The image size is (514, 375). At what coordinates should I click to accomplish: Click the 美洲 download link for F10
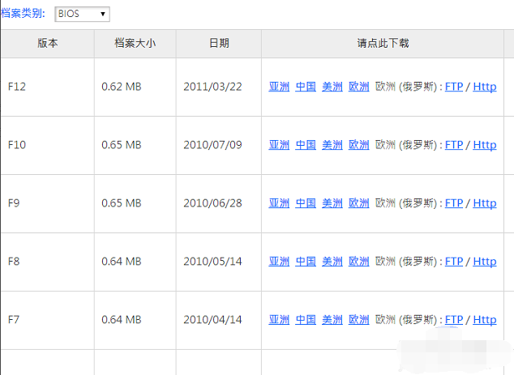332,145
